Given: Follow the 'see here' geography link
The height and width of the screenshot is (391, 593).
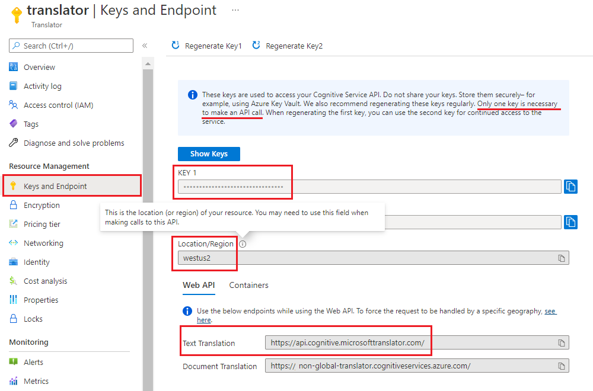Looking at the screenshot, I should pyautogui.click(x=550, y=311).
